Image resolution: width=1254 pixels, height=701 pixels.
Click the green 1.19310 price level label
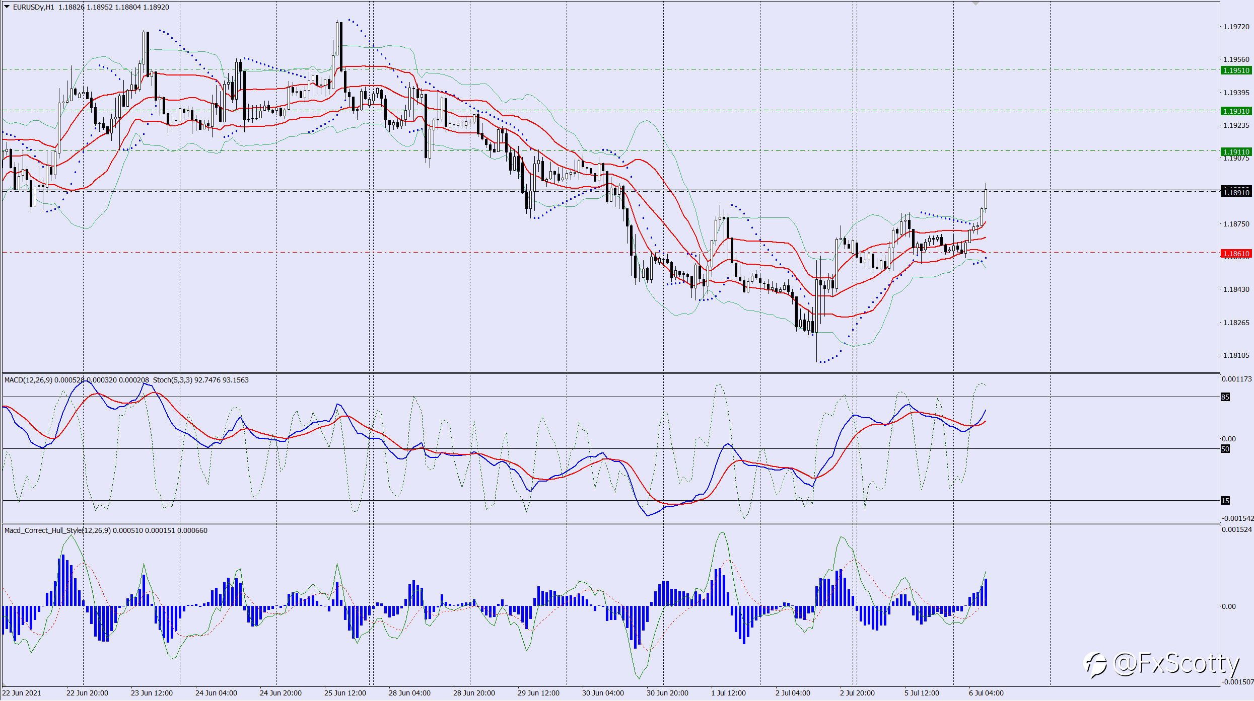(1236, 111)
